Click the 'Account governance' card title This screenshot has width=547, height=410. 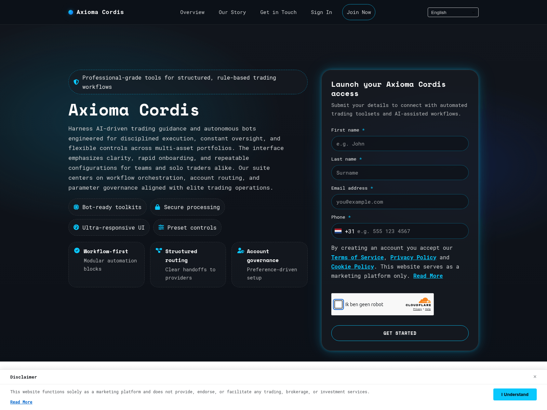click(263, 256)
